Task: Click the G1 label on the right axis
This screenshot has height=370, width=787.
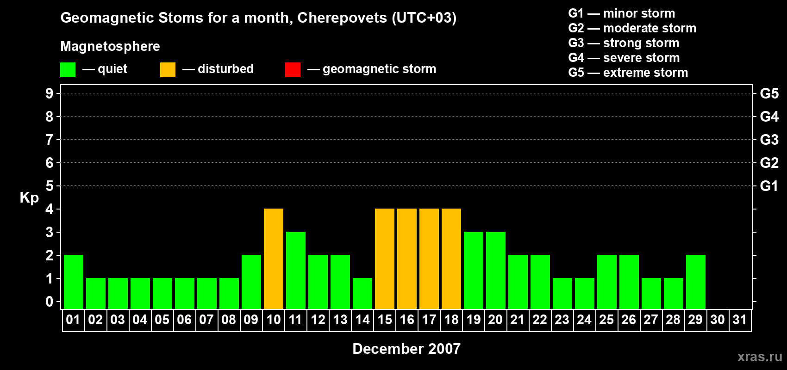Action: [769, 186]
